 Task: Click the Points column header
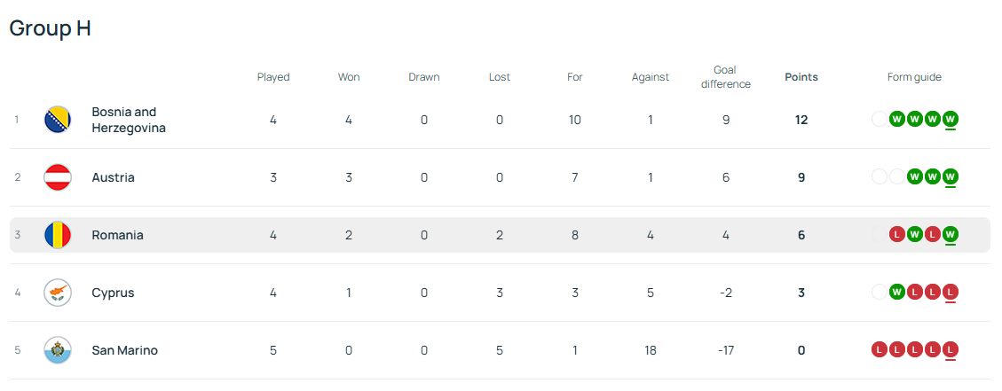point(801,77)
